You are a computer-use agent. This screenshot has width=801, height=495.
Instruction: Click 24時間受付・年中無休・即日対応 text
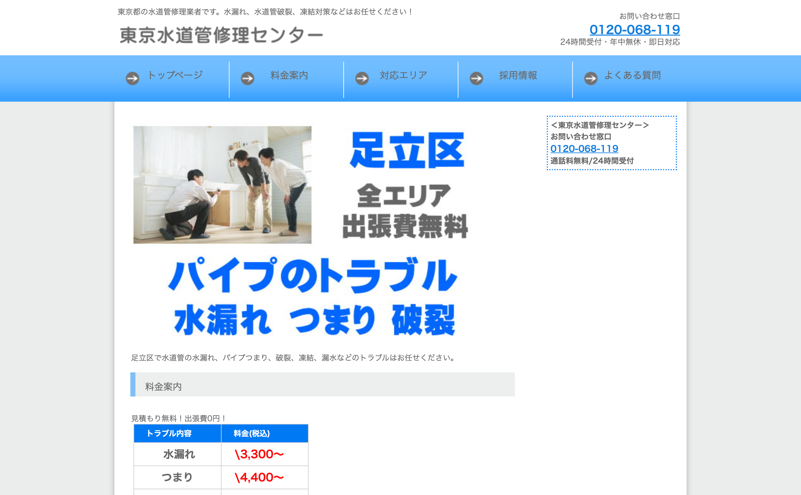pyautogui.click(x=620, y=42)
